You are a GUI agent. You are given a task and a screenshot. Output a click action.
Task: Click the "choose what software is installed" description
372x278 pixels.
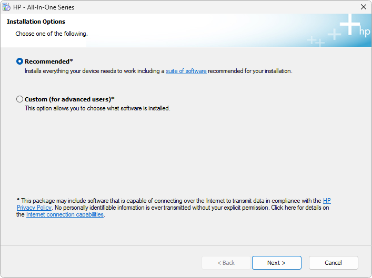(x=97, y=108)
